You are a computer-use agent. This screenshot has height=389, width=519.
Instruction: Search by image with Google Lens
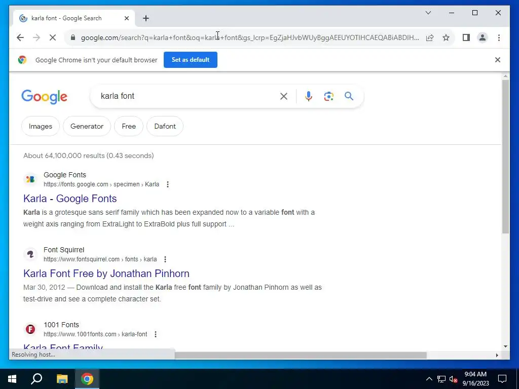pyautogui.click(x=328, y=96)
